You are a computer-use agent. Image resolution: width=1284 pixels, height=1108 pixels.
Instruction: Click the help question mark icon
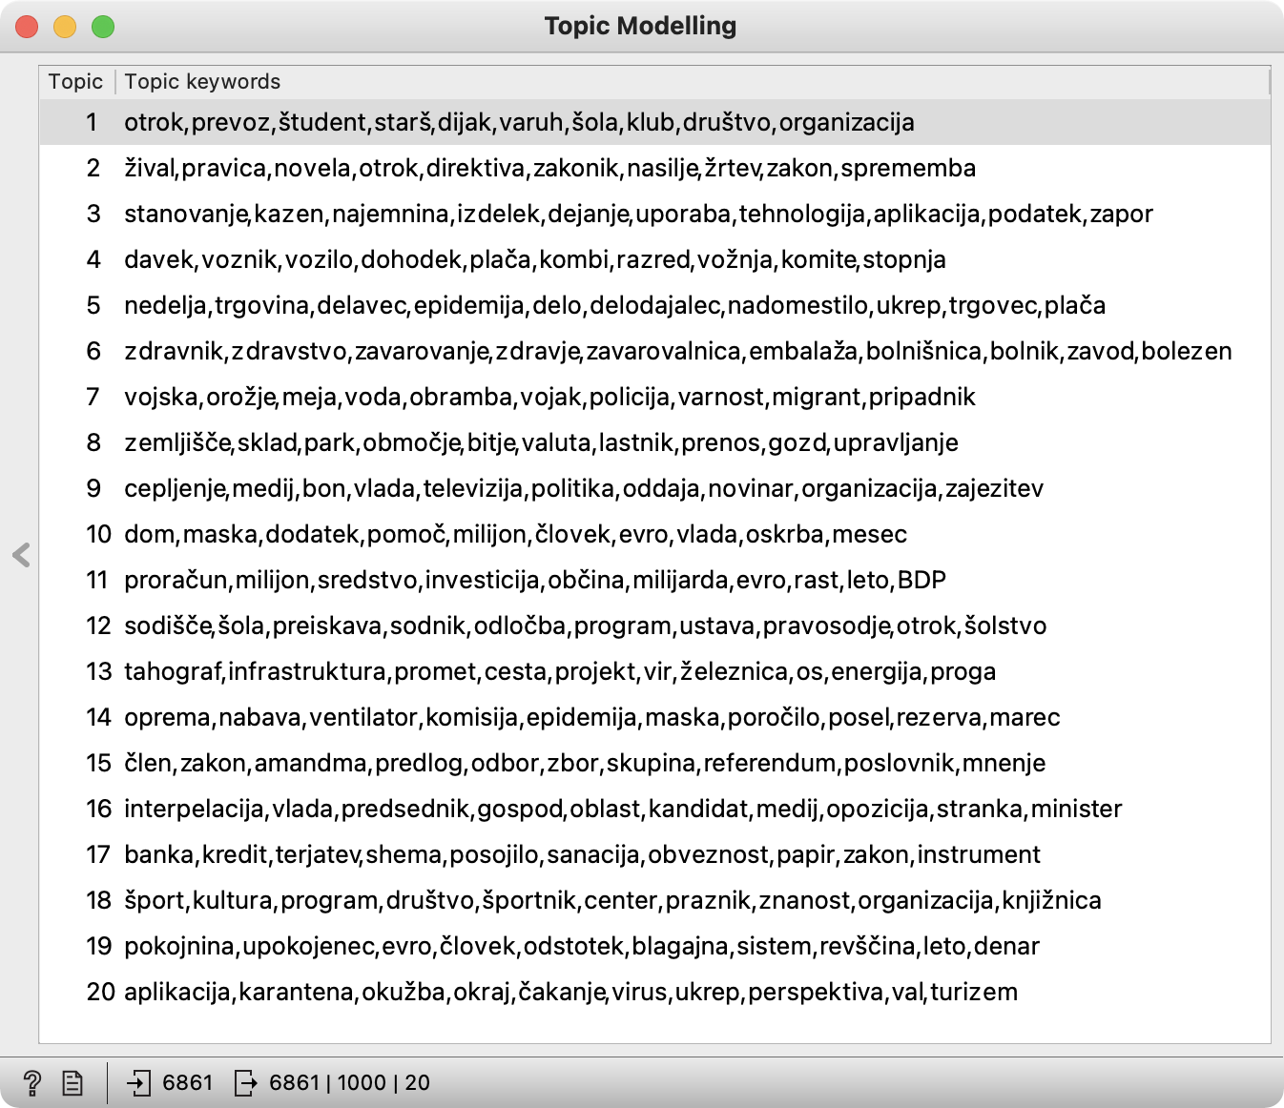(31, 1082)
